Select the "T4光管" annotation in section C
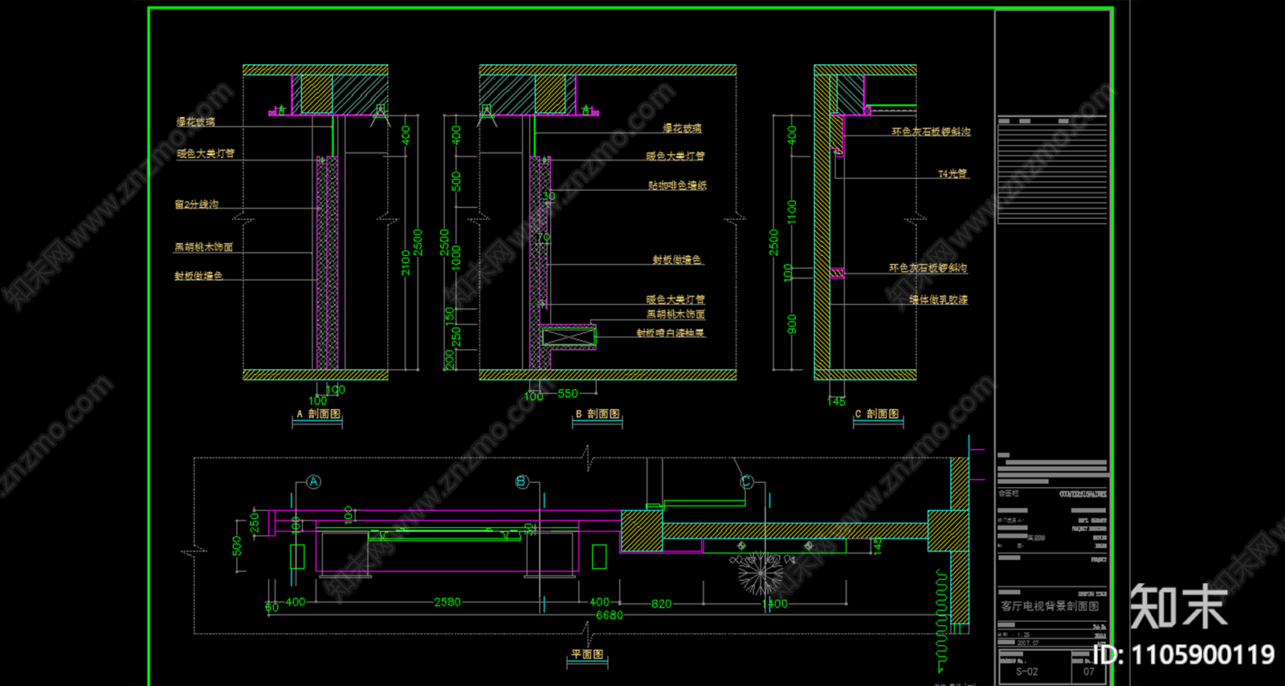 pyautogui.click(x=953, y=173)
